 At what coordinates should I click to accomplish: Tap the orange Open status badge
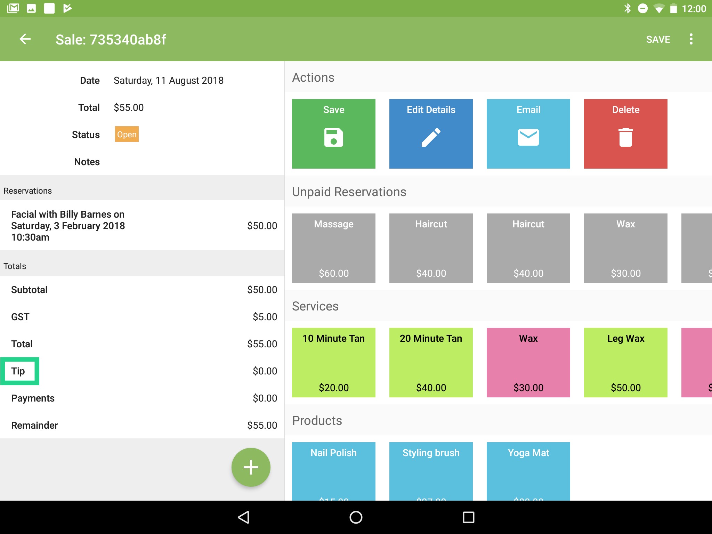pyautogui.click(x=127, y=134)
